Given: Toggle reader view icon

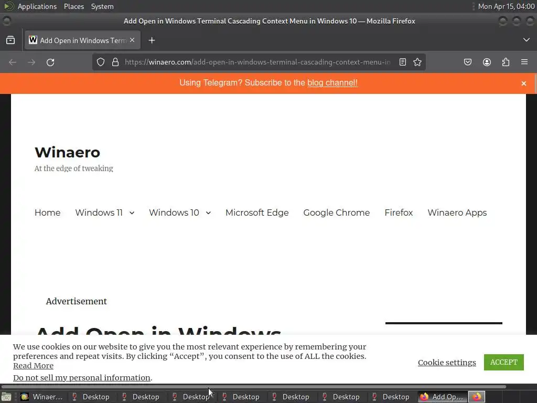Looking at the screenshot, I should point(403,62).
